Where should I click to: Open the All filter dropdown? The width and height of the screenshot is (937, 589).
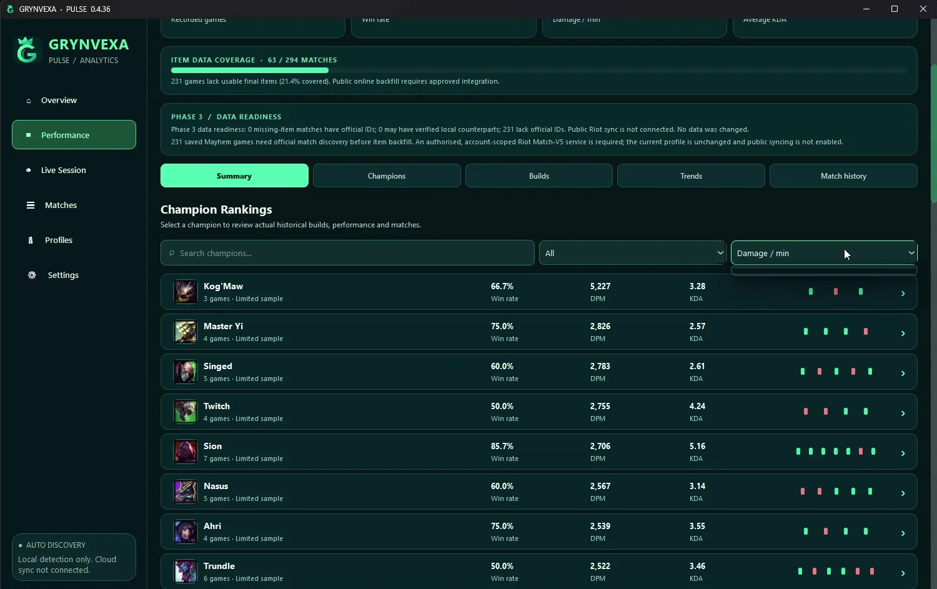tap(632, 253)
